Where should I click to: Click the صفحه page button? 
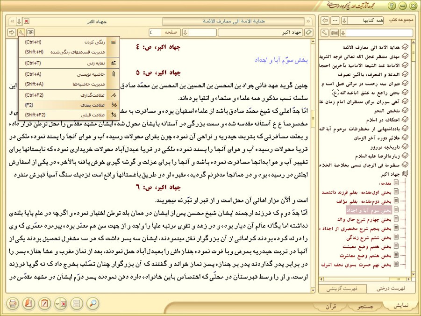click(170, 33)
